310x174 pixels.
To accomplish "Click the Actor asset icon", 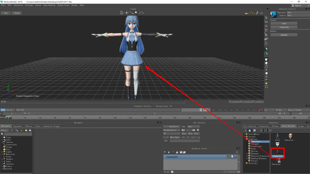I will (x=277, y=136).
